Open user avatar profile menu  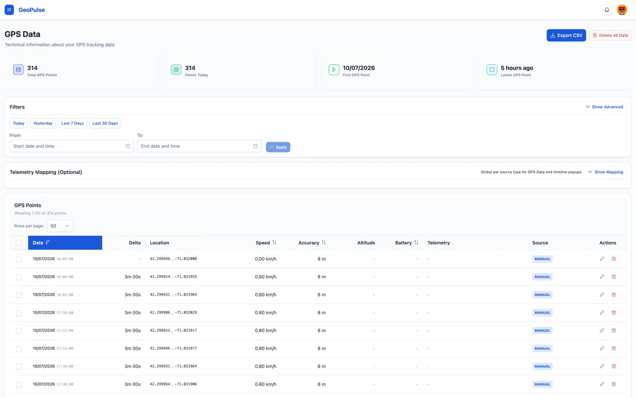pyautogui.click(x=622, y=10)
